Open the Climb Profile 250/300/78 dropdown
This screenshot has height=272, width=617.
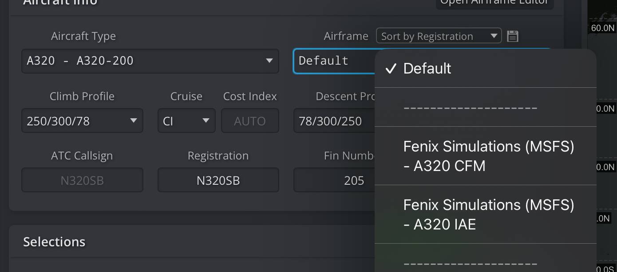[82, 120]
